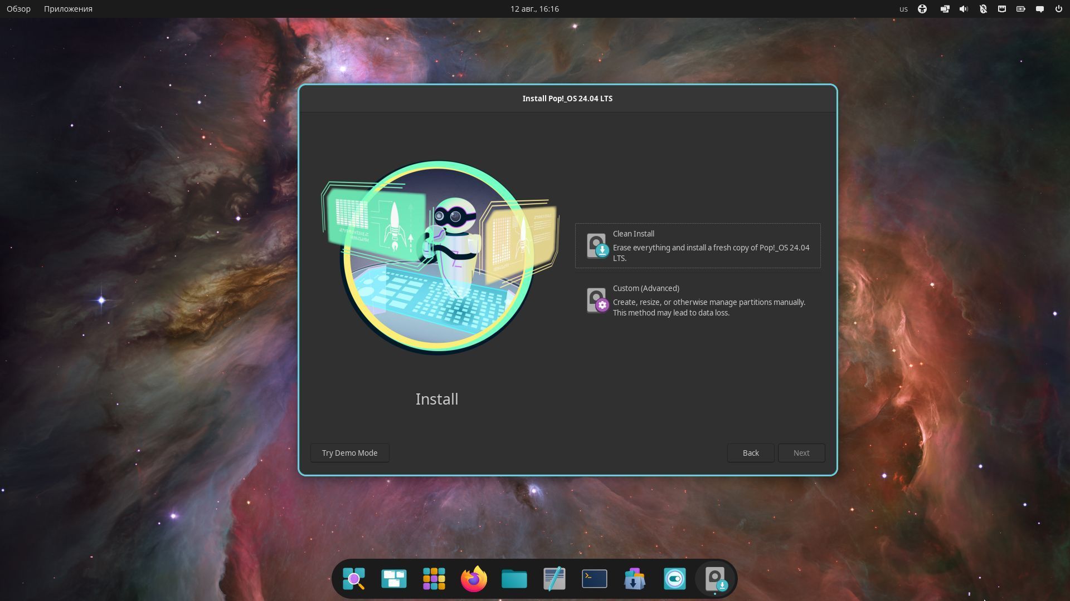The width and height of the screenshot is (1070, 601).
Task: Click the display/windows tray icon
Action: click(945, 9)
